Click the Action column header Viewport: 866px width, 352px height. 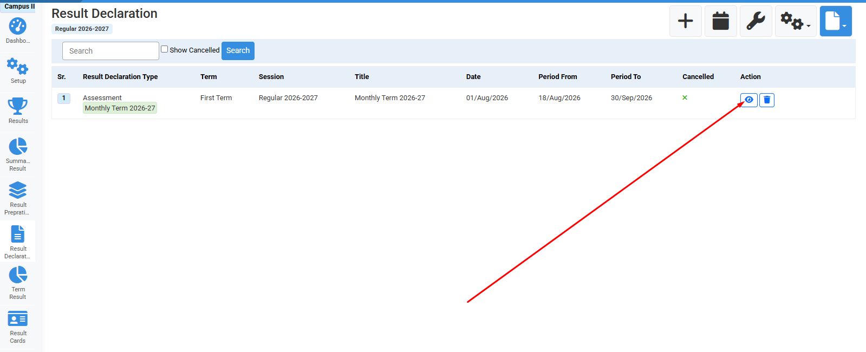[x=751, y=77]
